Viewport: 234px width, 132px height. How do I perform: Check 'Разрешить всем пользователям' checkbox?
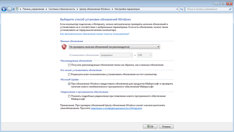pyautogui.click(x=69, y=74)
